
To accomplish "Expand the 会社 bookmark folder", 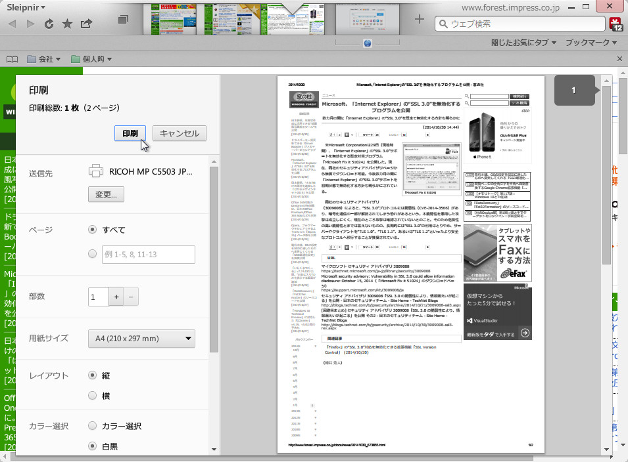I will [x=43, y=59].
